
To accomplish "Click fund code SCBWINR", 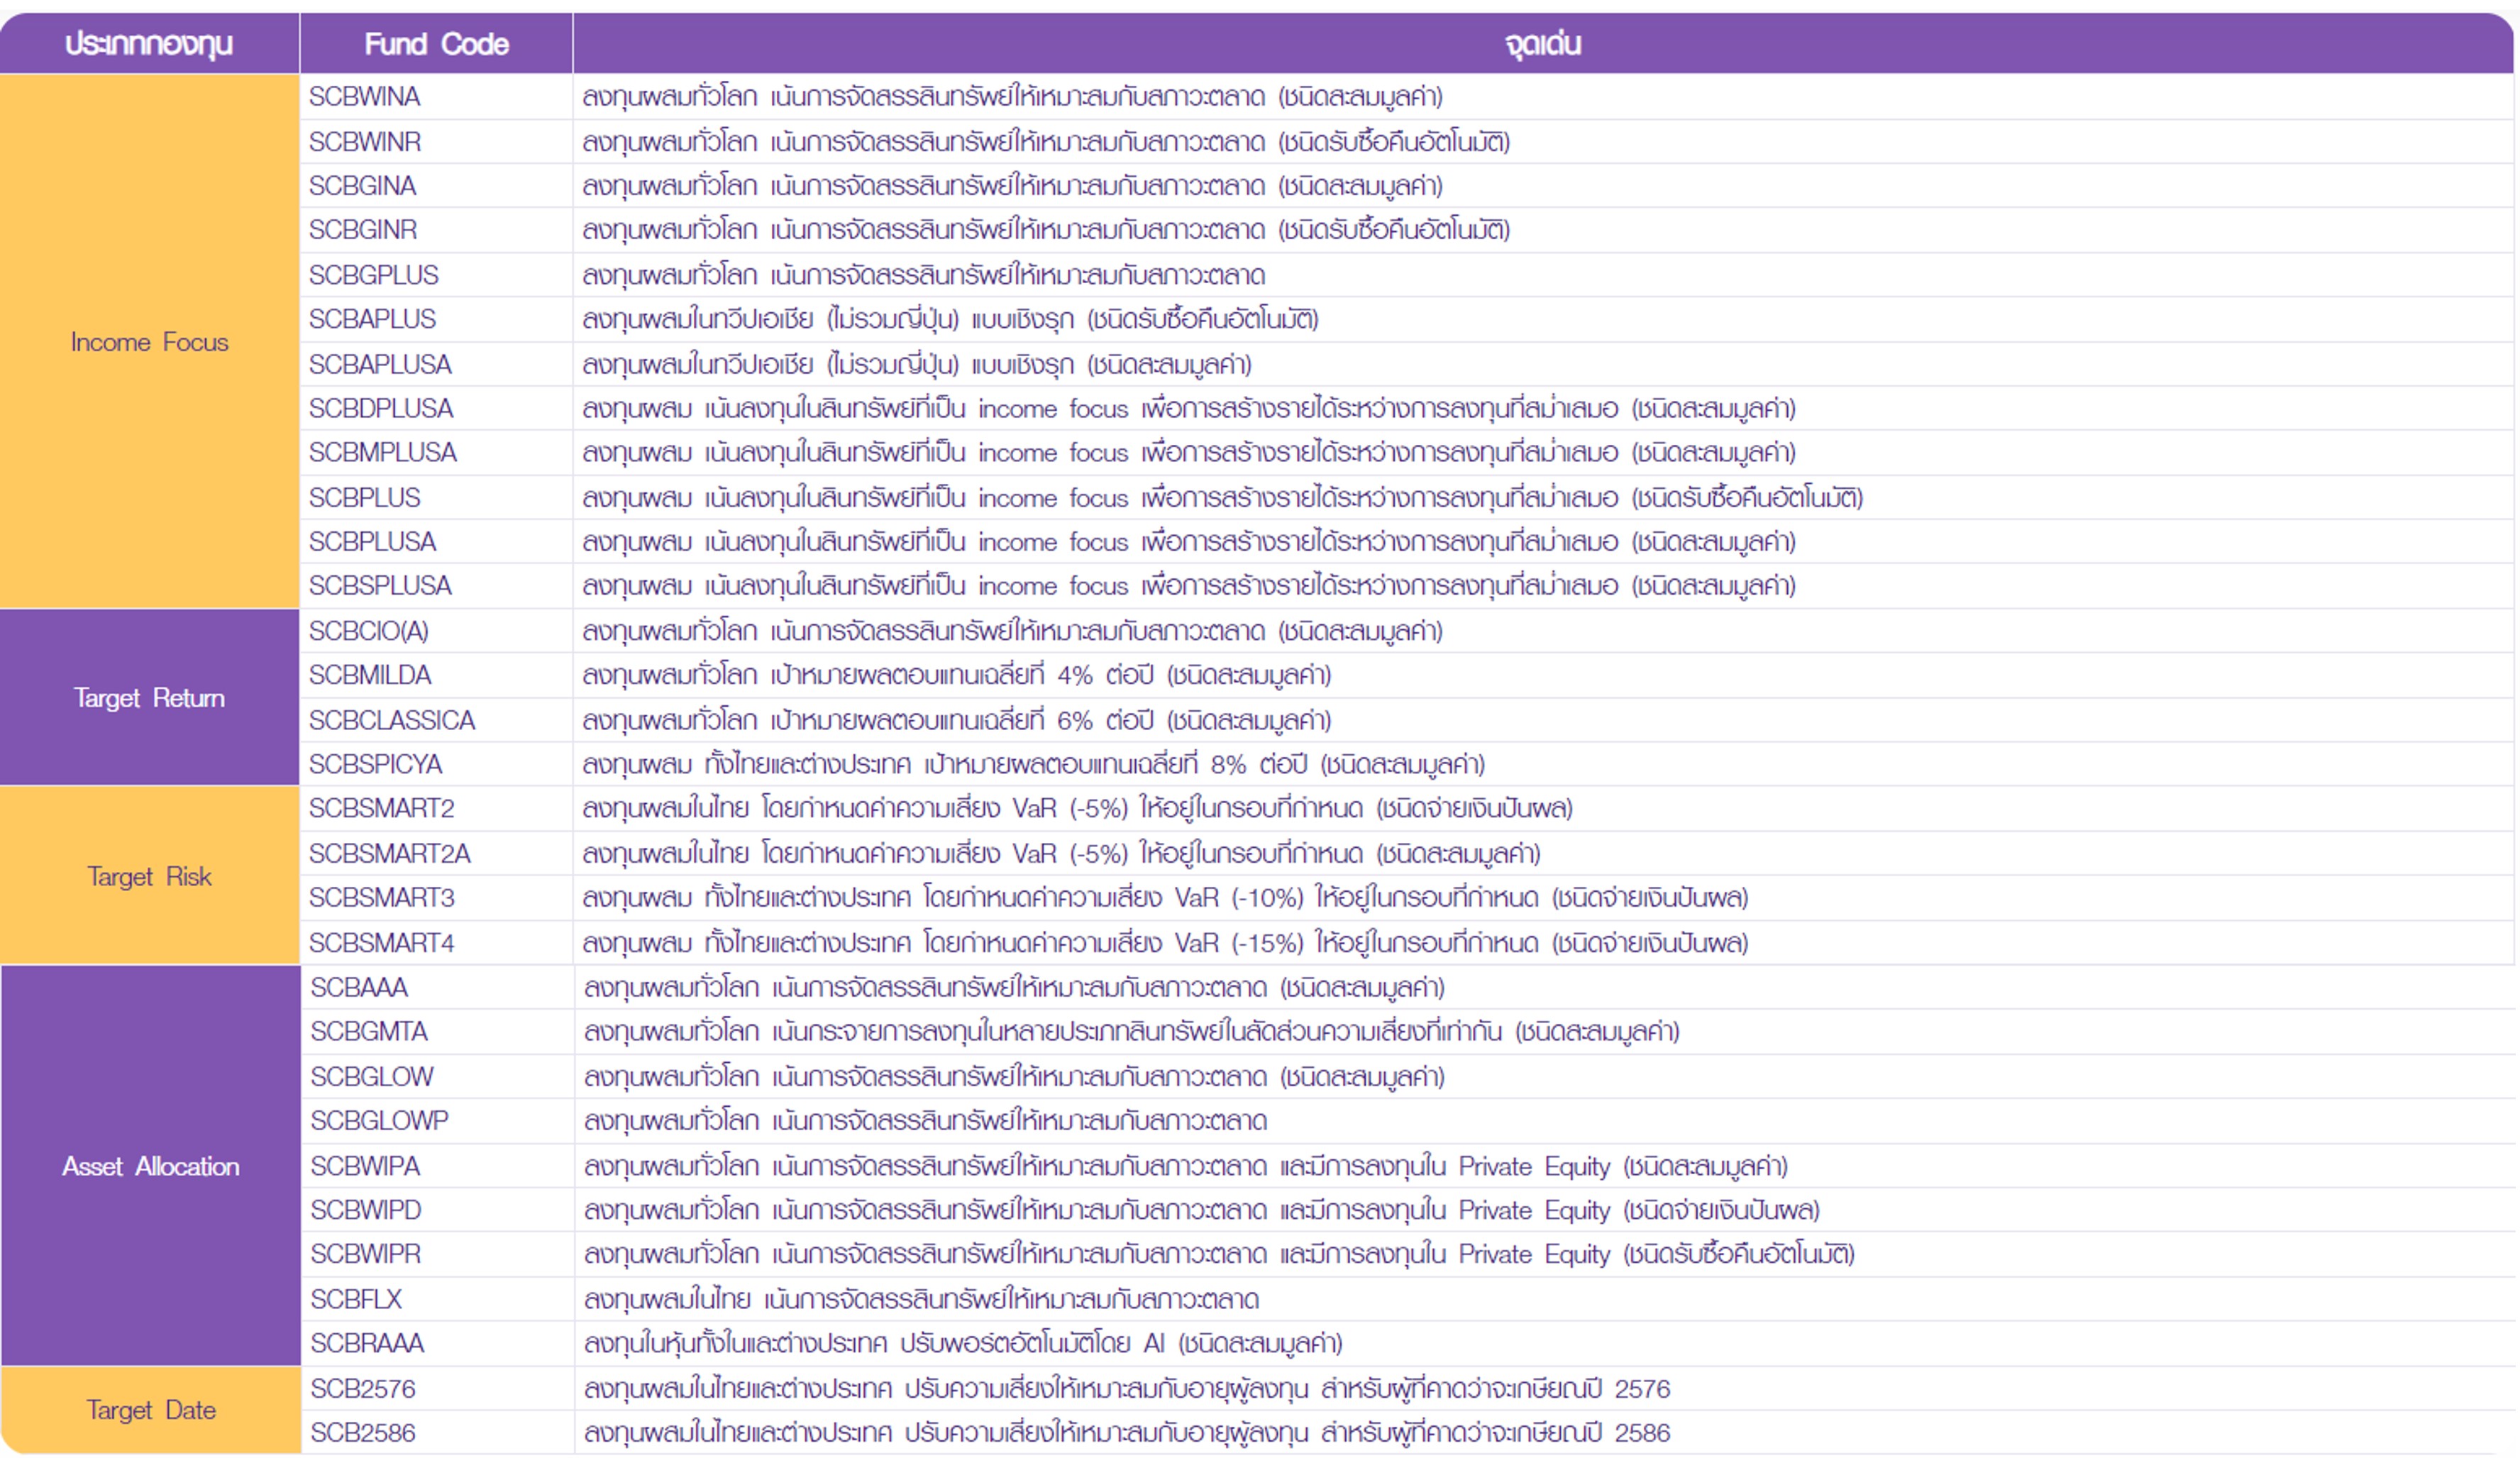I will coord(364,142).
